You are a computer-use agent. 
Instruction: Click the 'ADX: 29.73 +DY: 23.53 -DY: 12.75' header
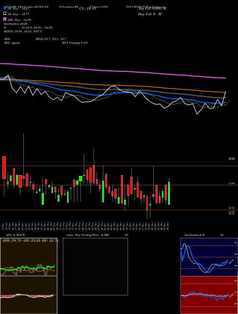[x=30, y=240]
